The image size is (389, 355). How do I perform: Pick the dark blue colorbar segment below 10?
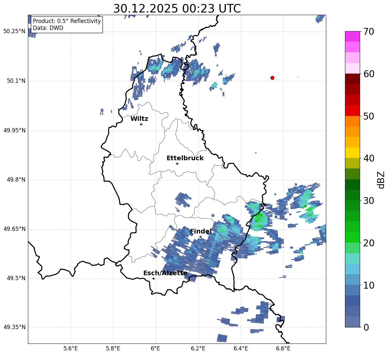pyautogui.click(x=352, y=300)
